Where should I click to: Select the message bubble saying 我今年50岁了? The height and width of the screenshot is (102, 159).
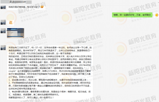(26, 7)
